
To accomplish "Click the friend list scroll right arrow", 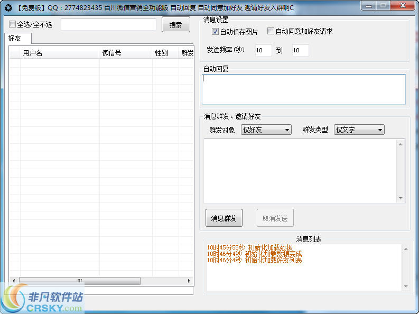I will pyautogui.click(x=189, y=281).
